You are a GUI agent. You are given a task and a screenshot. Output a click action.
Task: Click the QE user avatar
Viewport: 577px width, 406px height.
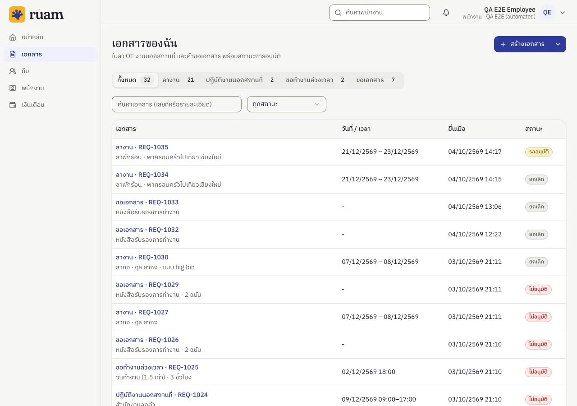(x=547, y=13)
